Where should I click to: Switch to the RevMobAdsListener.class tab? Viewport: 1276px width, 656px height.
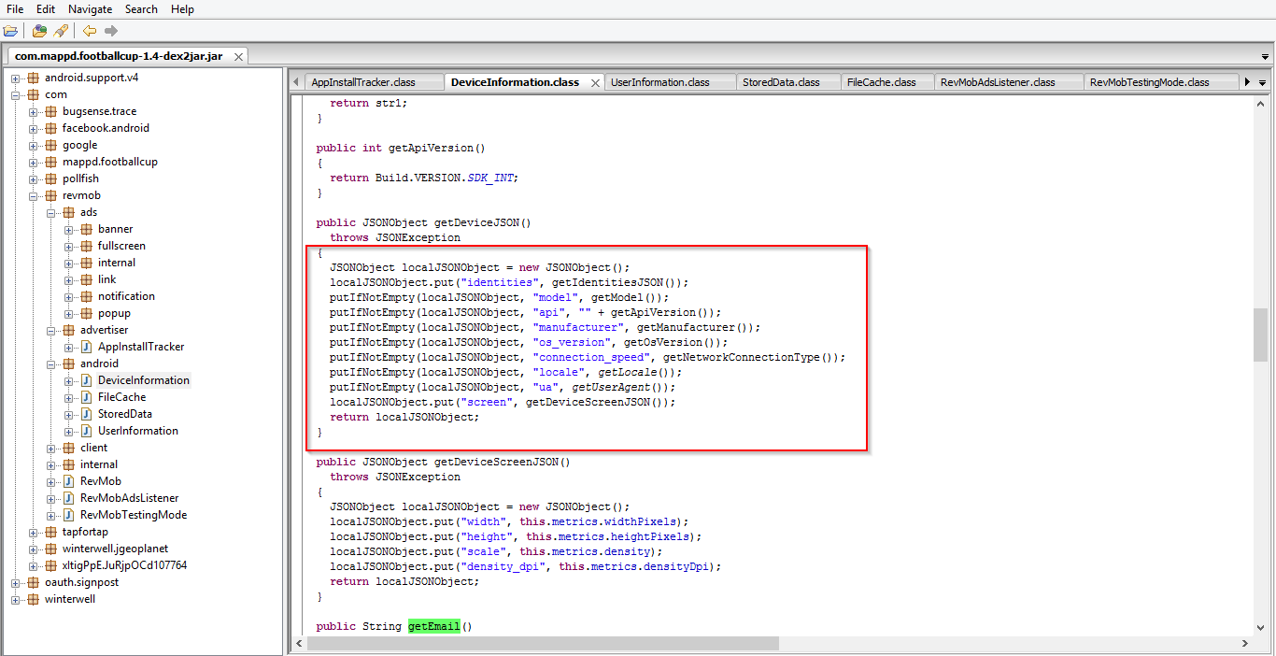pos(997,82)
